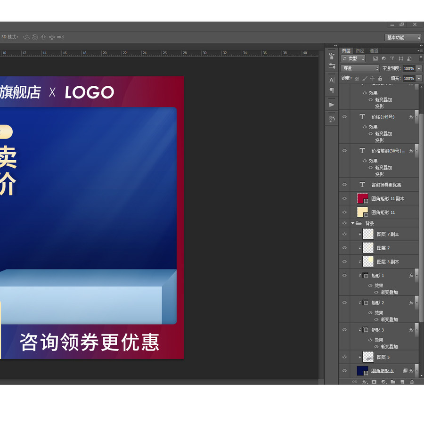
Task: Open the Paragraph panel icon
Action: (332, 90)
